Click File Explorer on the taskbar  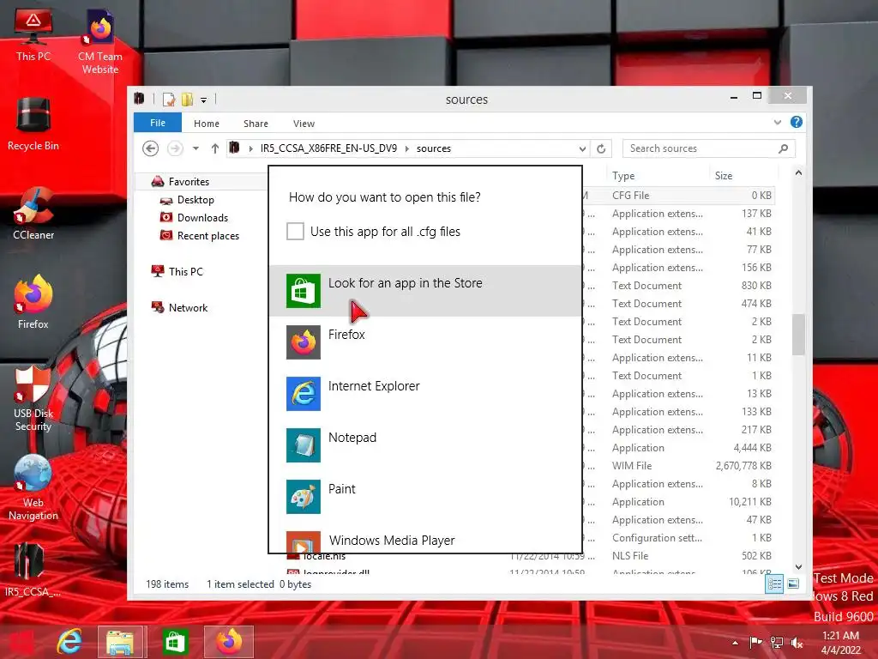pyautogui.click(x=120, y=642)
